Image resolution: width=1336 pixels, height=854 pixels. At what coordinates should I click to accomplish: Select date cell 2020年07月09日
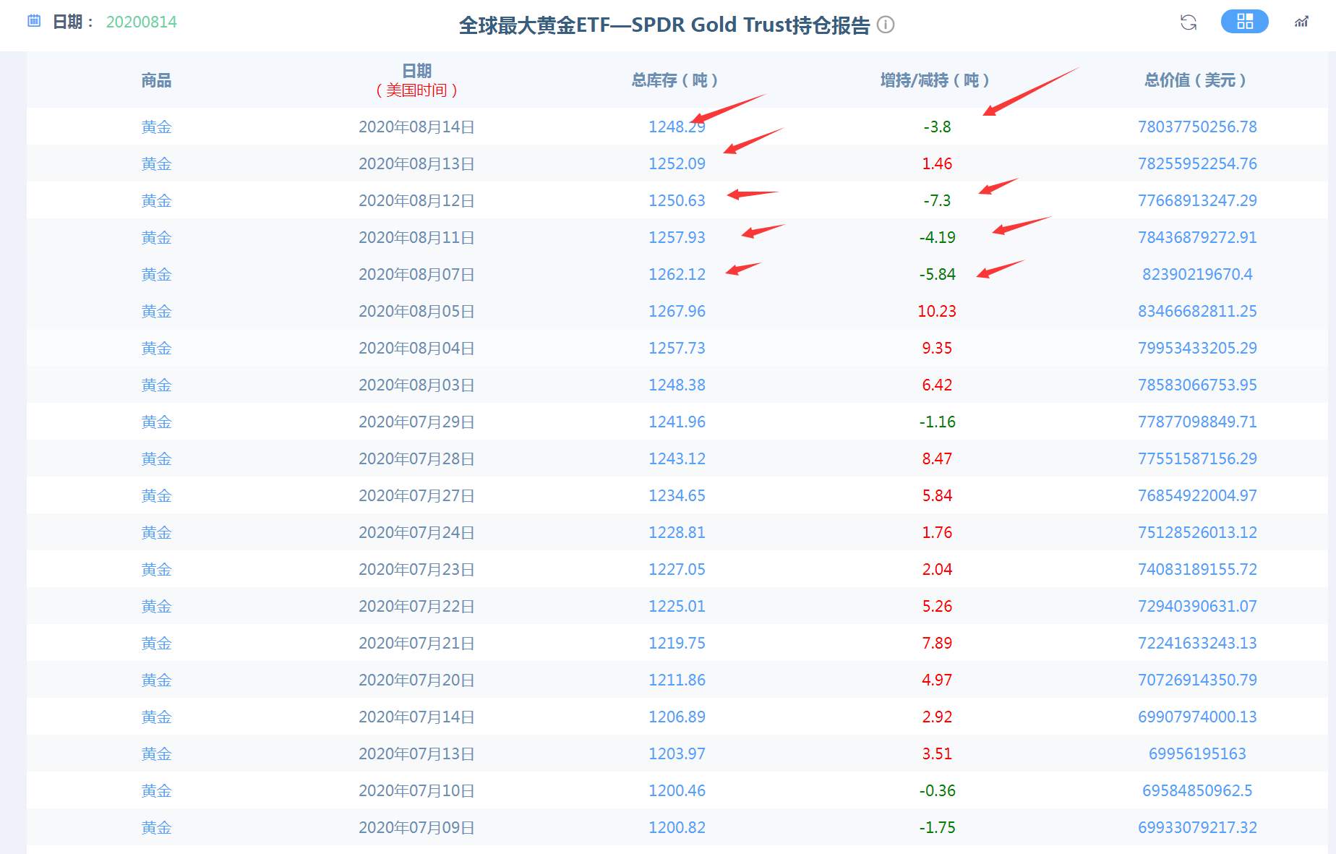[x=416, y=828]
